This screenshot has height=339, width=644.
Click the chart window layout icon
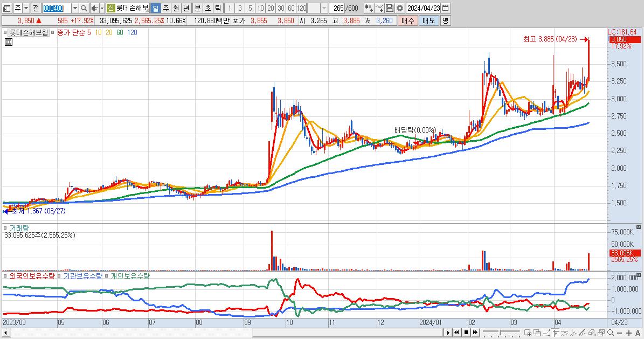[7, 8]
